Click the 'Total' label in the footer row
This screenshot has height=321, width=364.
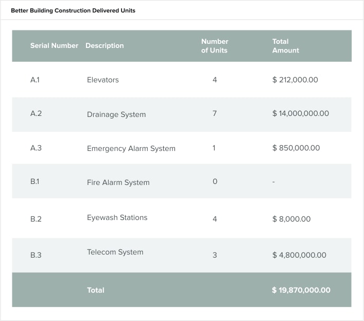tap(96, 290)
